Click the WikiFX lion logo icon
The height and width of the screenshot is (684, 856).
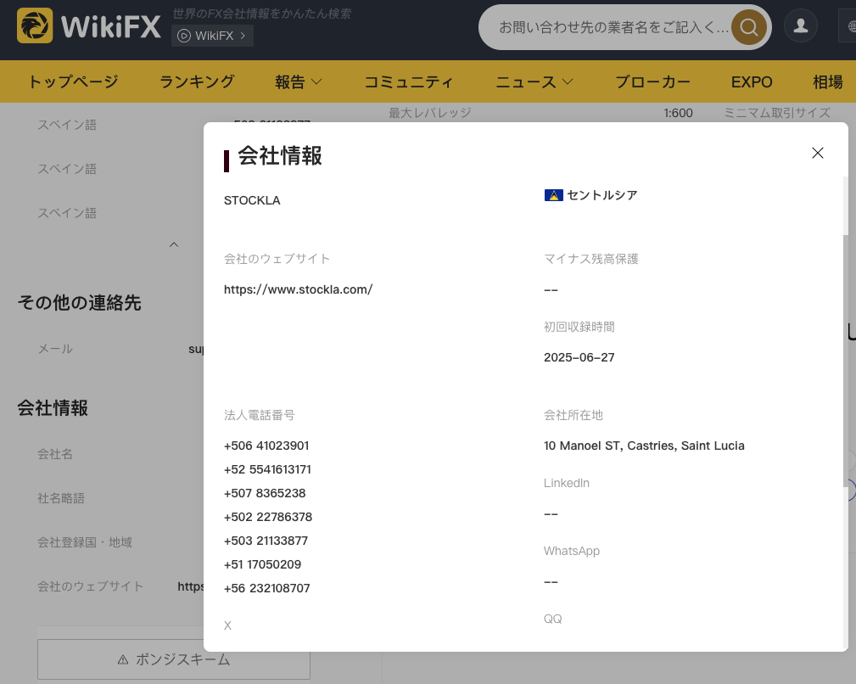(x=35, y=25)
